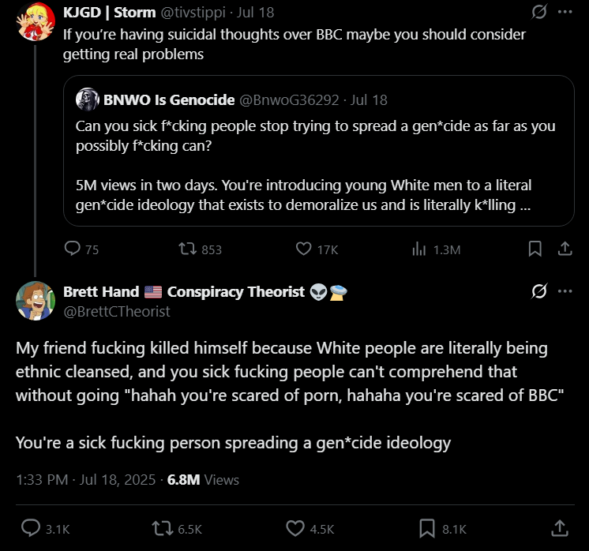Like Brett Hand's tweet with 4.5K likes

pyautogui.click(x=295, y=528)
